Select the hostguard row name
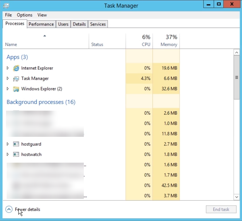The height and width of the screenshot is (221, 242). [31, 144]
